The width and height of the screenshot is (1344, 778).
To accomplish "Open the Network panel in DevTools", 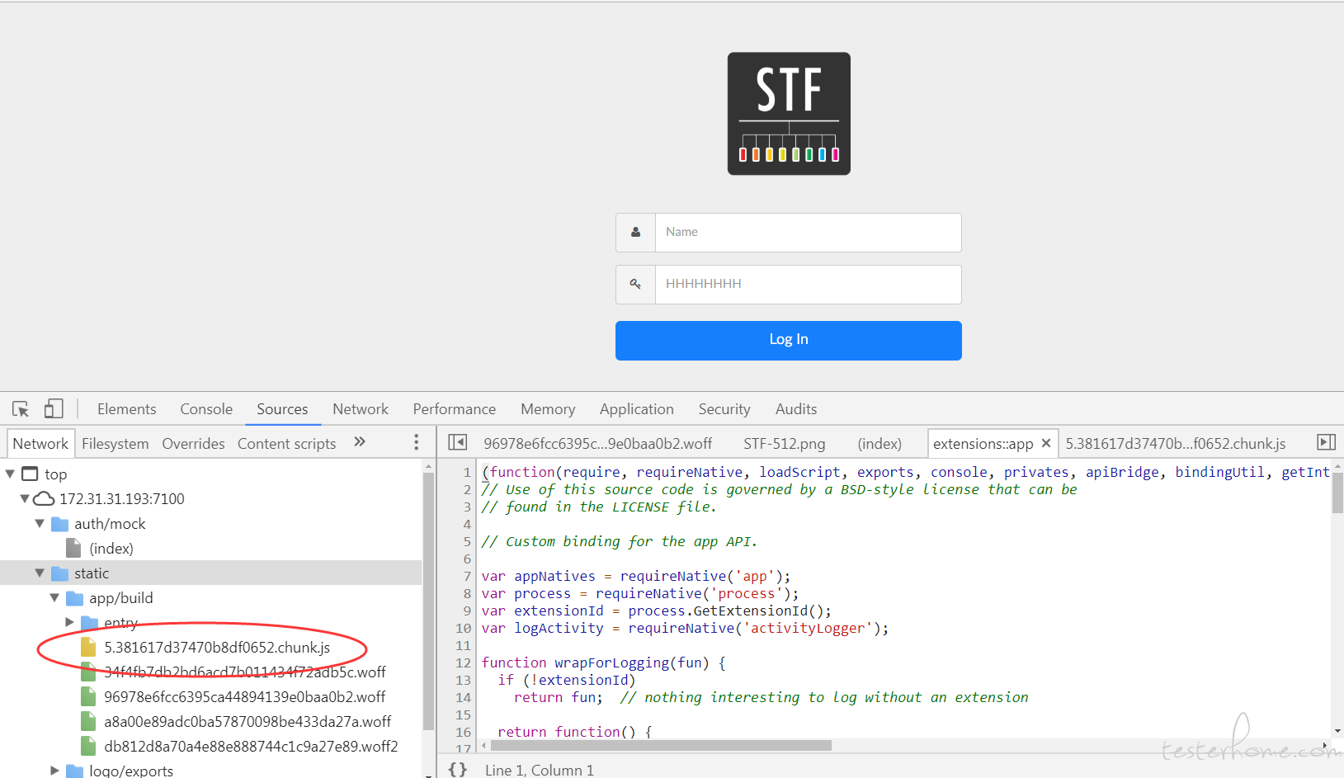I will click(361, 409).
